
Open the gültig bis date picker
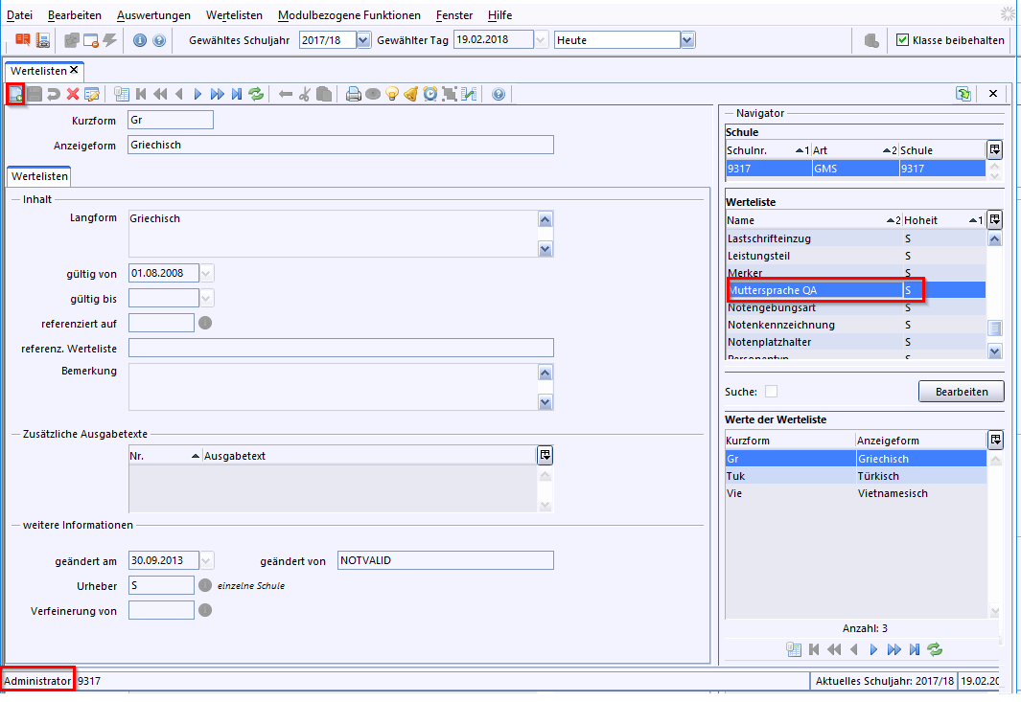pos(206,299)
